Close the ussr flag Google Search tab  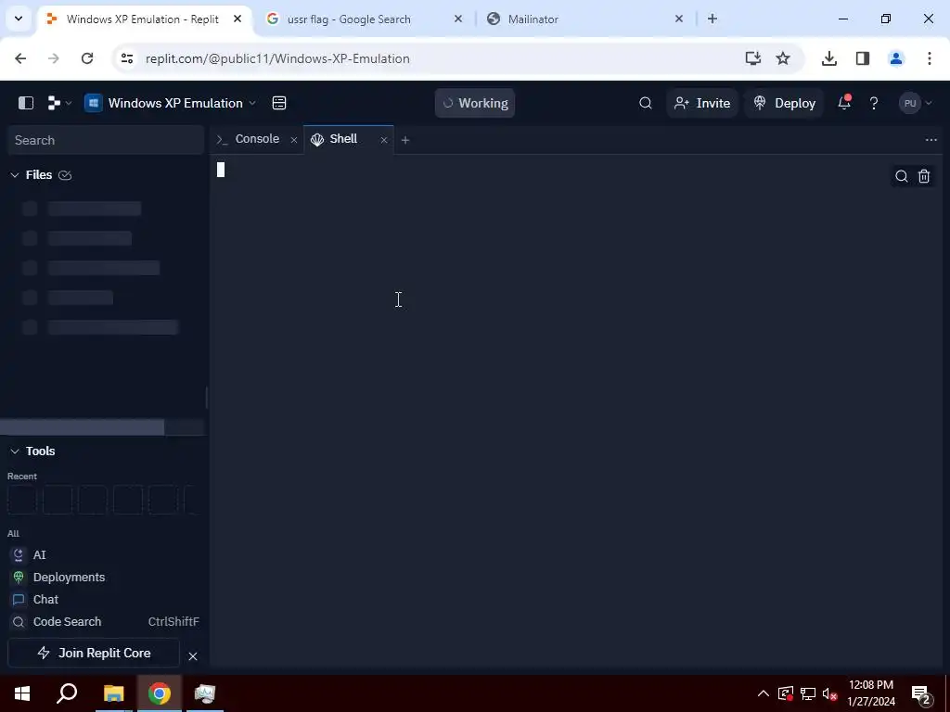(458, 19)
